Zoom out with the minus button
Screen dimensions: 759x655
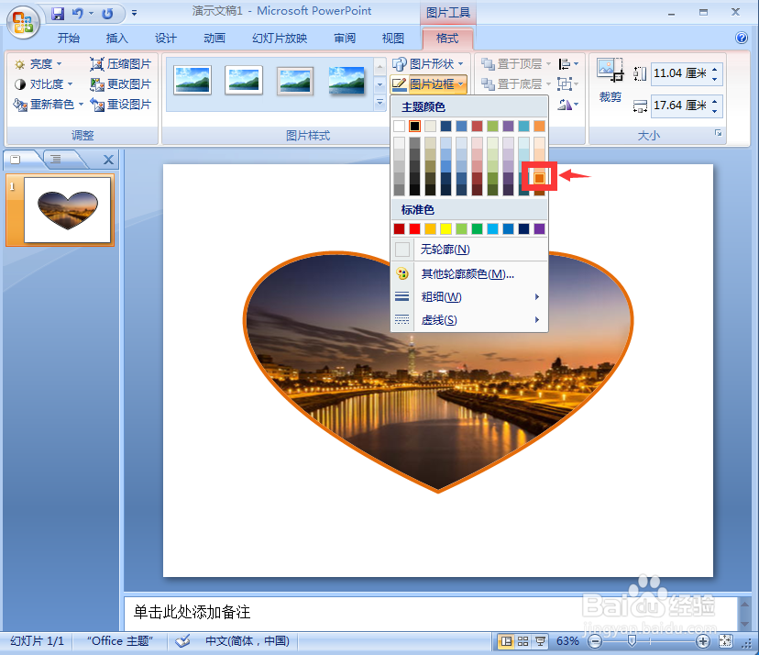tap(595, 641)
